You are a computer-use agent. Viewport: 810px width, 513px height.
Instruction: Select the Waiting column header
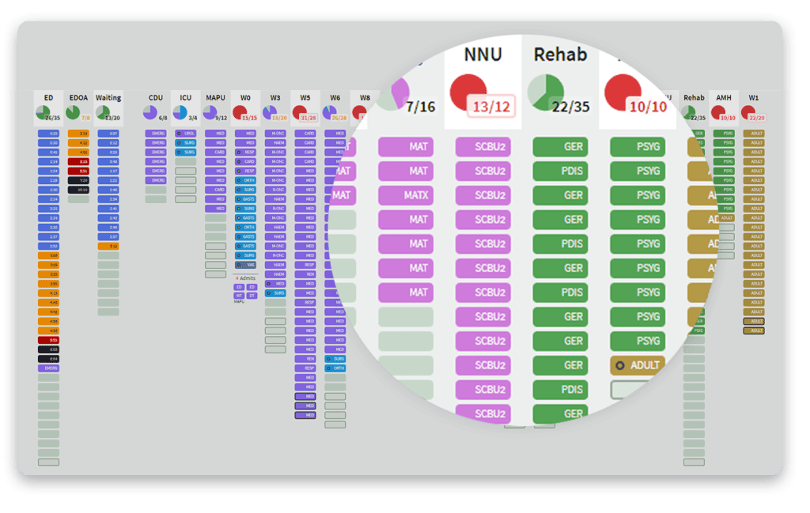click(108, 98)
